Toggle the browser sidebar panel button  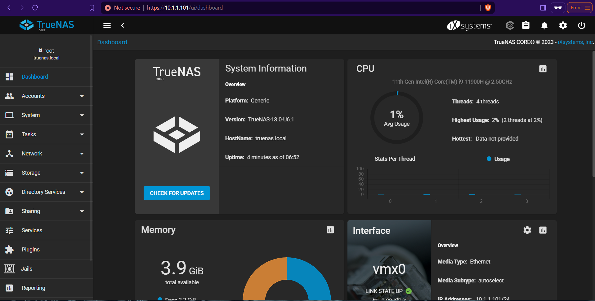point(543,8)
